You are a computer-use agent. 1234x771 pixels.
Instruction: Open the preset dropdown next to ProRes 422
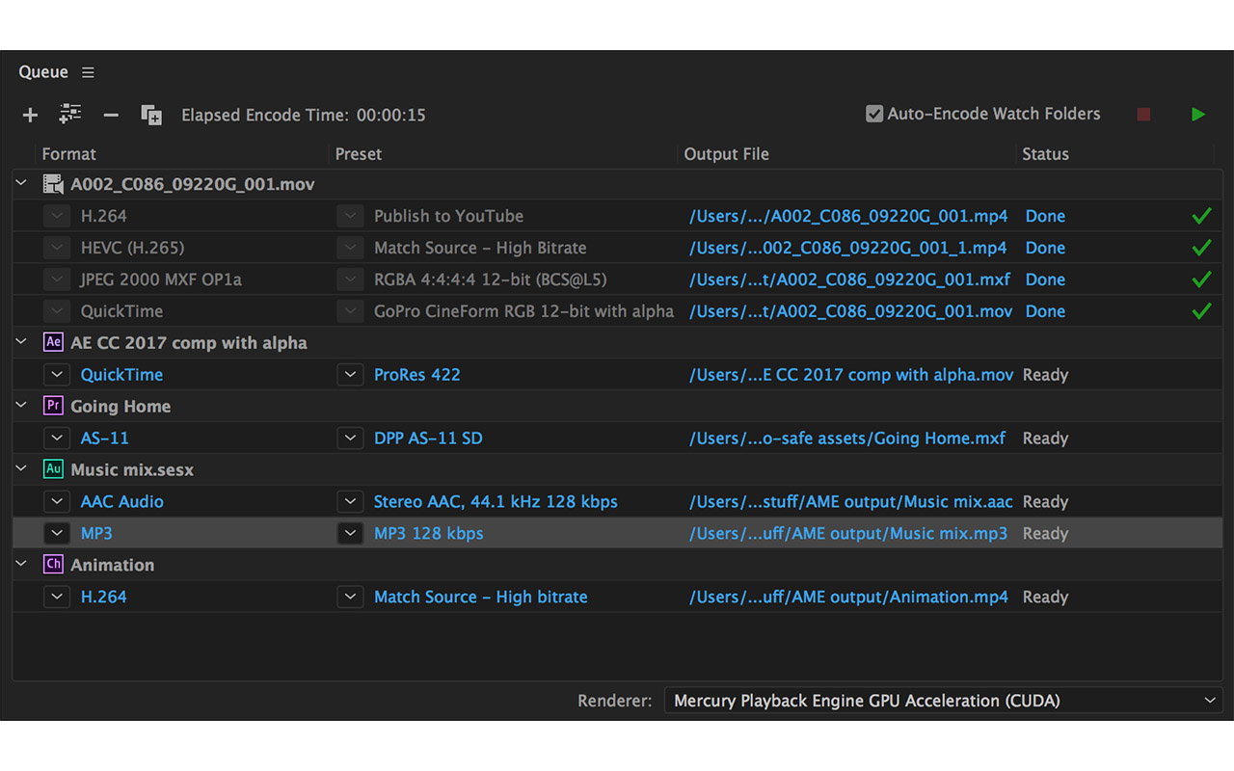(x=350, y=375)
